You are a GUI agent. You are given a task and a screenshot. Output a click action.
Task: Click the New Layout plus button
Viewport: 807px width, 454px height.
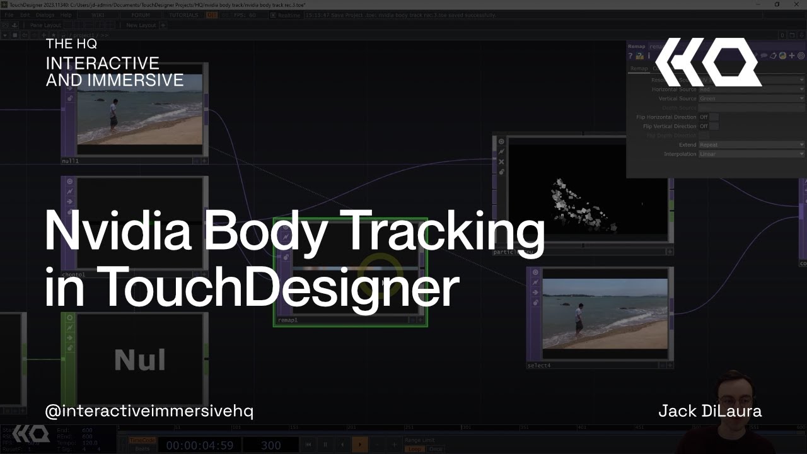(163, 25)
